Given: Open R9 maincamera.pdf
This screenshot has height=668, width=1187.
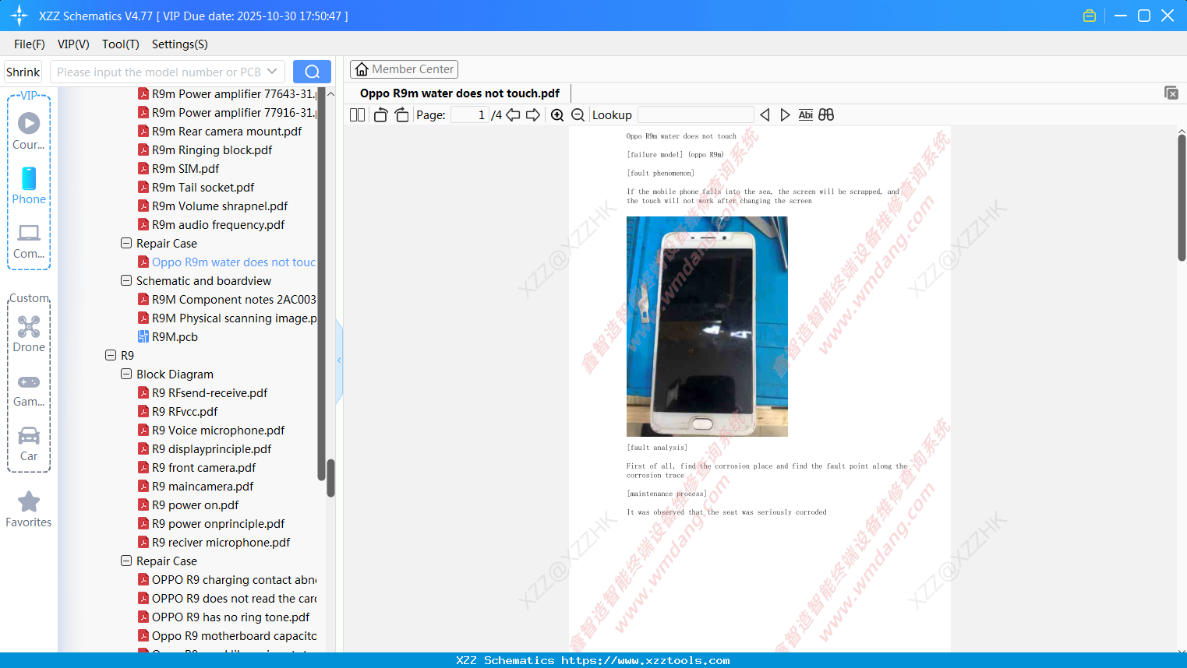Looking at the screenshot, I should [196, 486].
